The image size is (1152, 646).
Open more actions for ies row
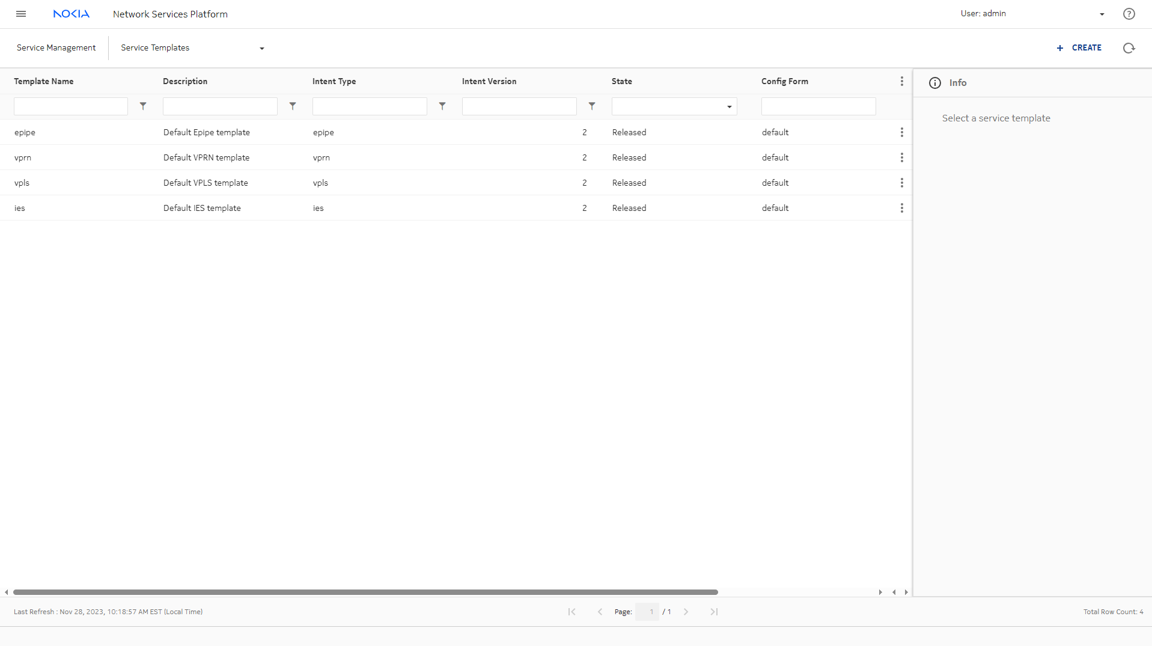(901, 208)
